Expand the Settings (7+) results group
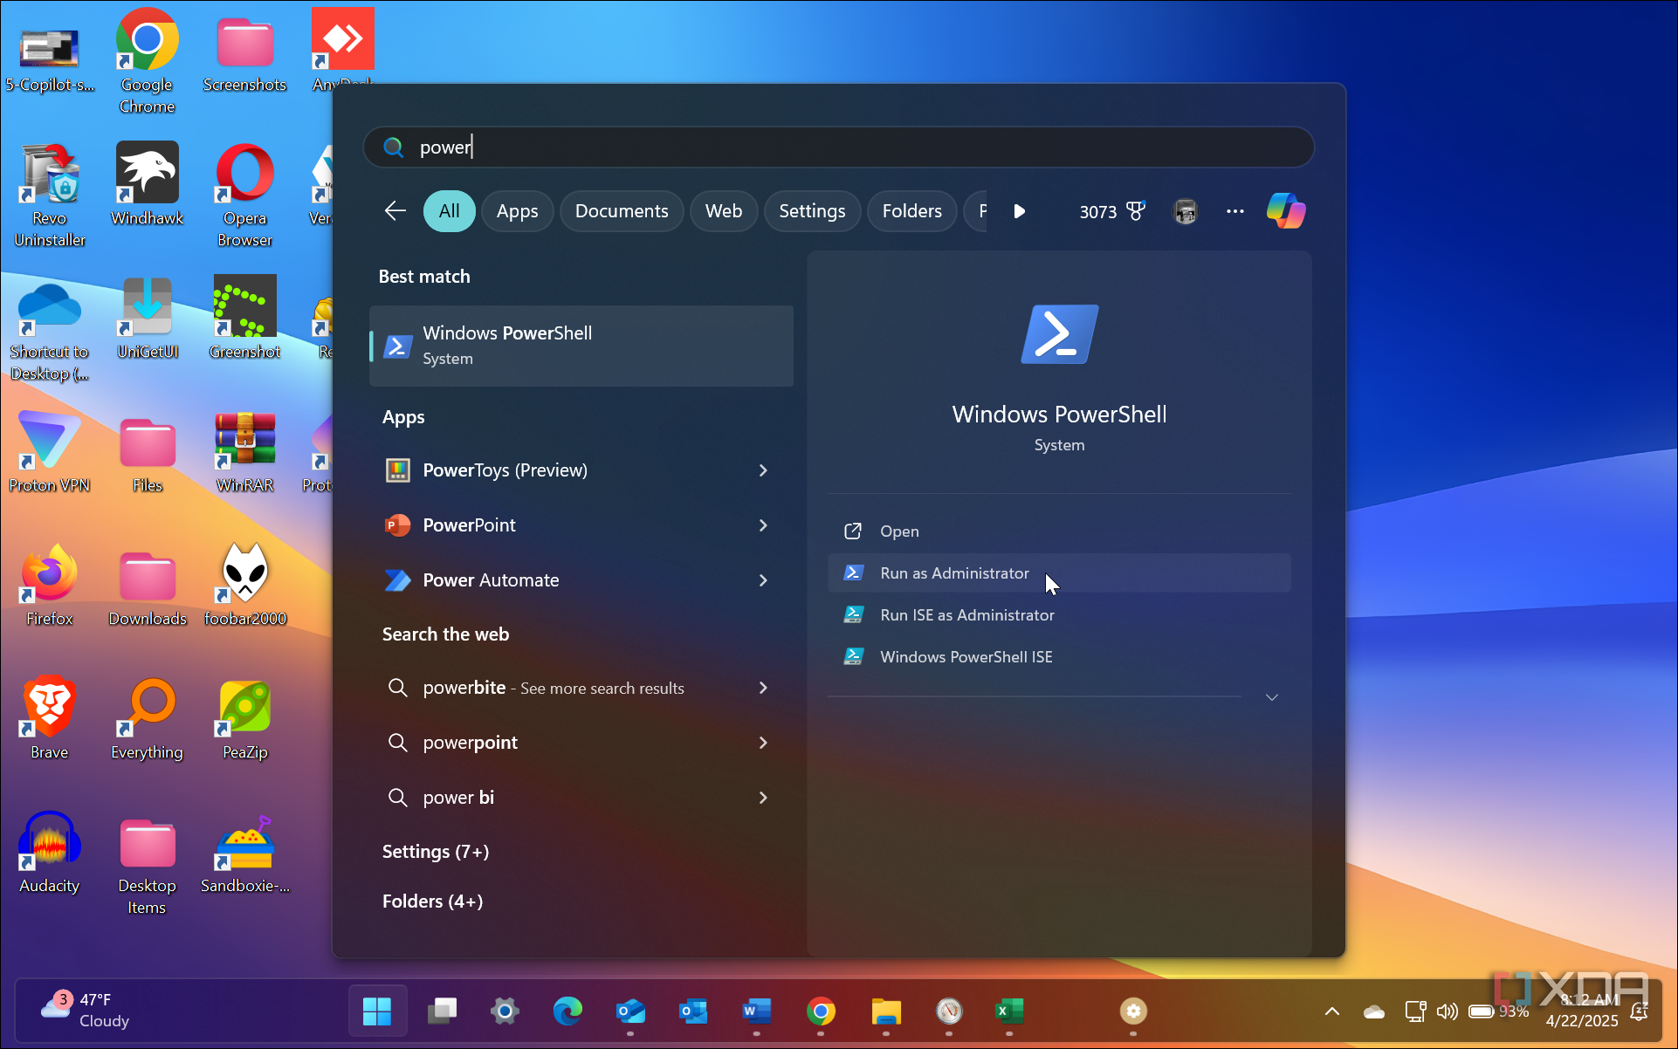Screen dimensions: 1678x1049 pyautogui.click(x=436, y=852)
